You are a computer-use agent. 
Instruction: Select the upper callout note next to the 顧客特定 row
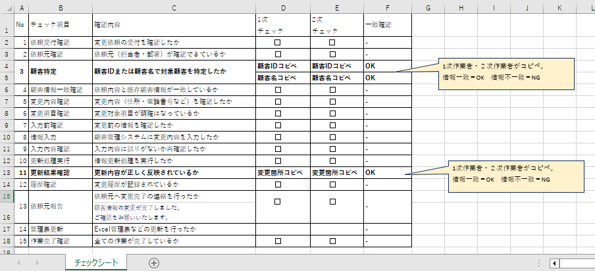coord(506,74)
